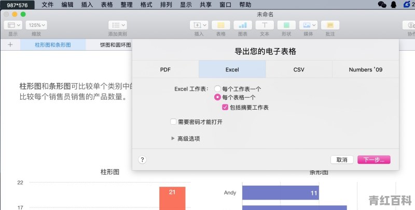This screenshot has height=210, width=415.
Task: Click the Andy label in bar chart
Action: click(230, 192)
